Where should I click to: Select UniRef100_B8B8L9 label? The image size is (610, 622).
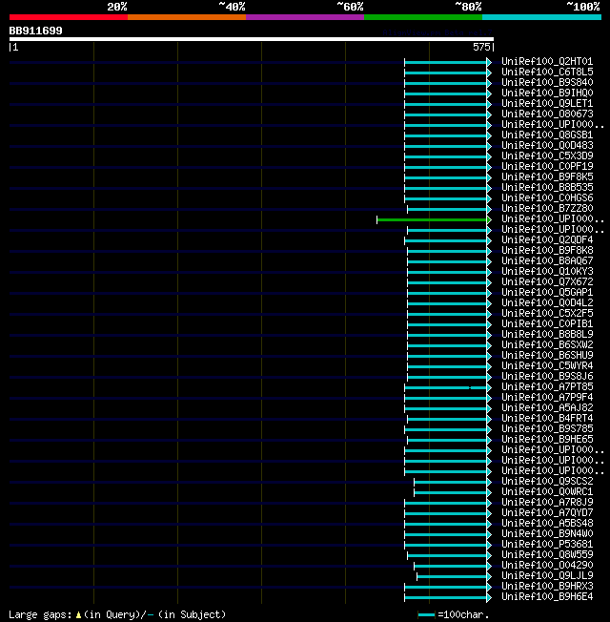click(547, 334)
